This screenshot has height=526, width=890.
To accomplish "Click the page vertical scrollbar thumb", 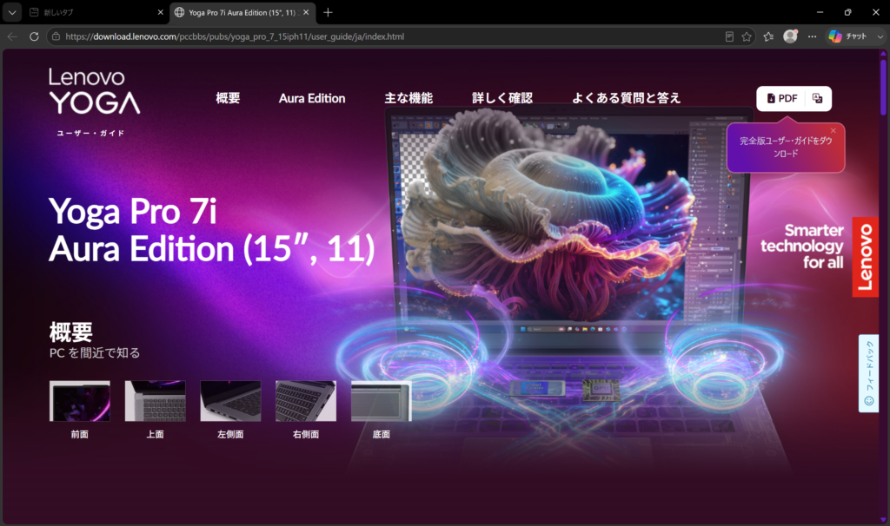I will tap(883, 86).
